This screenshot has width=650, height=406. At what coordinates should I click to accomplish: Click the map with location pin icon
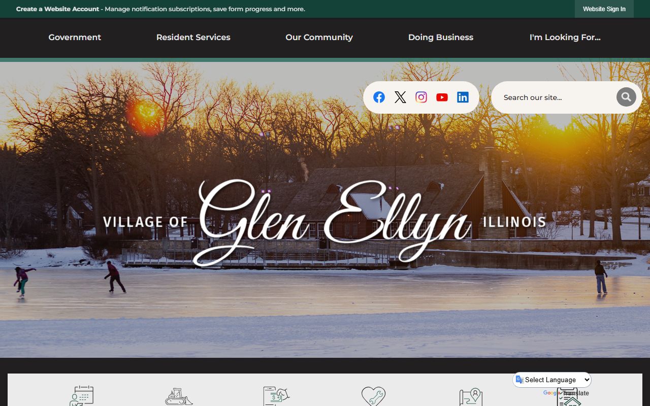pos(471,397)
